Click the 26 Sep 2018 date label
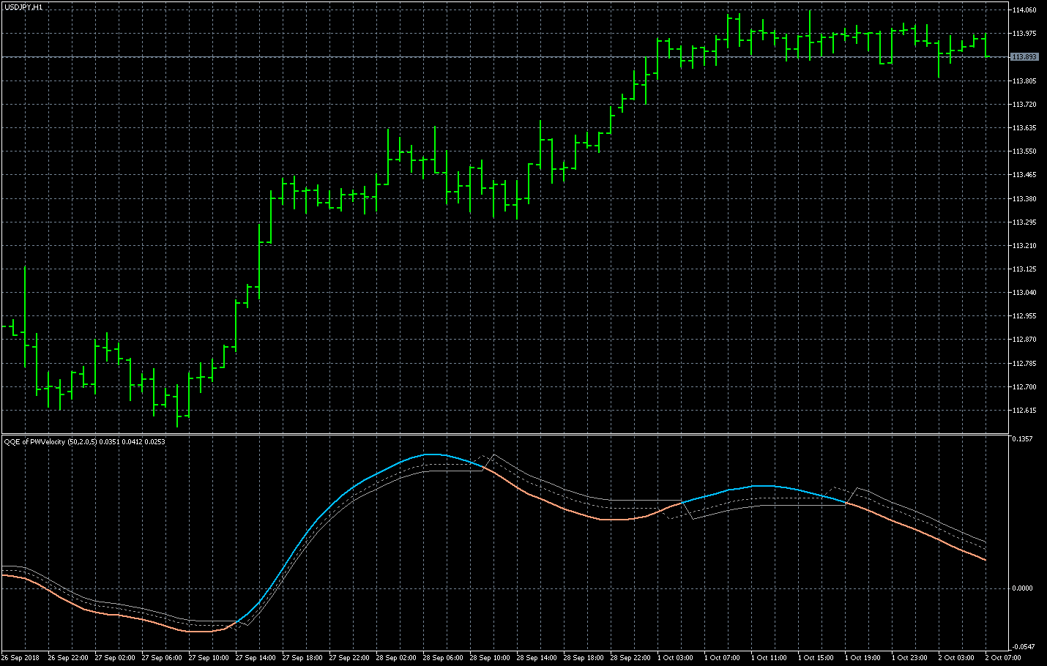The width and height of the screenshot is (1047, 666). pyautogui.click(x=21, y=658)
